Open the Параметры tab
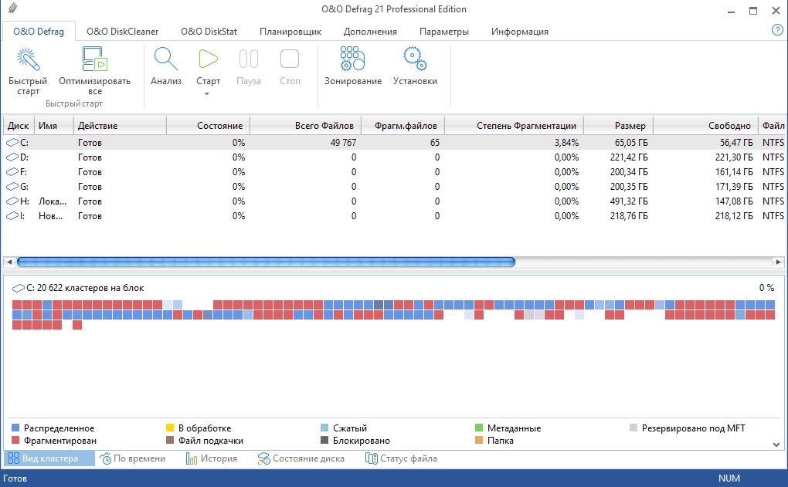Image resolution: width=788 pixels, height=487 pixels. pyautogui.click(x=443, y=32)
